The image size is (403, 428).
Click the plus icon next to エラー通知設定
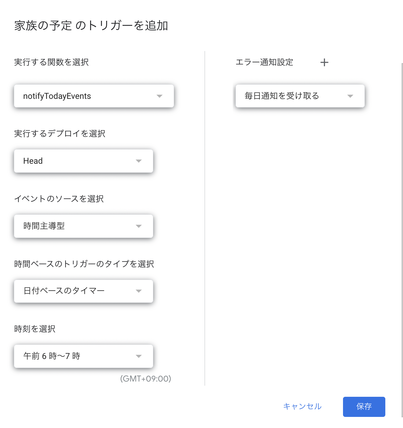point(324,62)
